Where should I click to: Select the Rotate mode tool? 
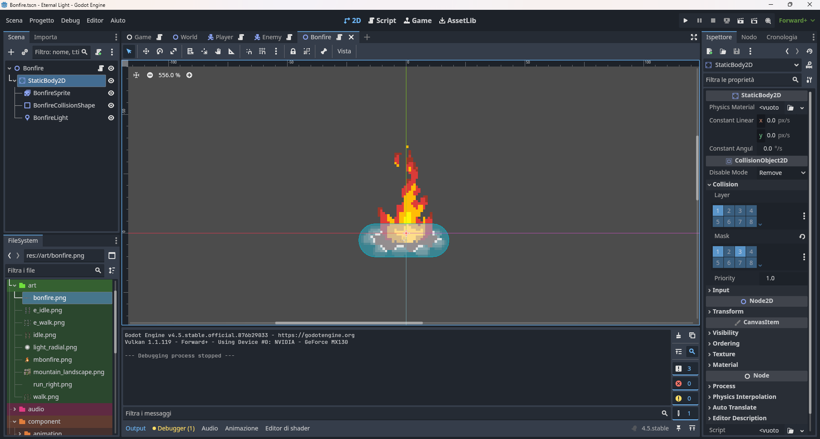(x=160, y=51)
